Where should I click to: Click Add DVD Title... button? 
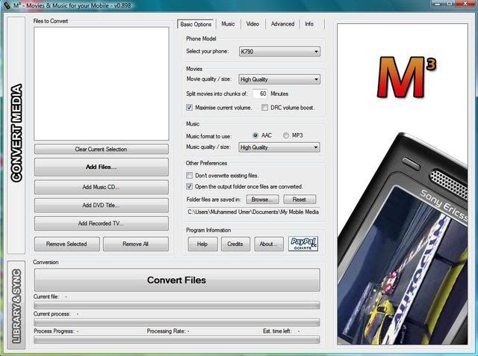click(x=102, y=205)
